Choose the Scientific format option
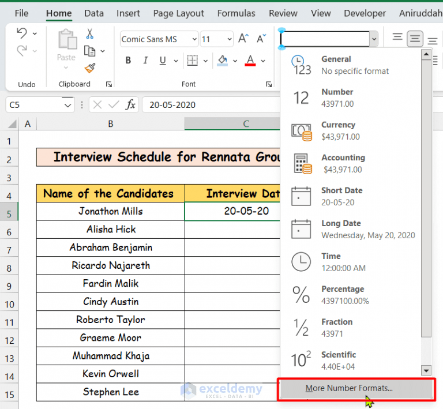 351,361
